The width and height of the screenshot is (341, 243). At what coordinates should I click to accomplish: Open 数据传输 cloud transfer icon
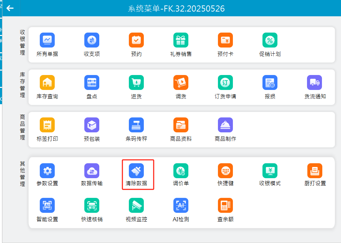[92, 171]
